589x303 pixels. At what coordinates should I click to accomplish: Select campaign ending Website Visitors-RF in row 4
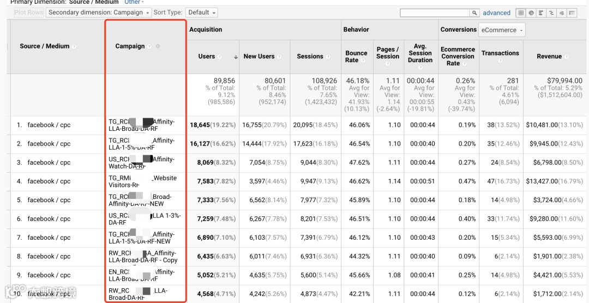tap(142, 181)
